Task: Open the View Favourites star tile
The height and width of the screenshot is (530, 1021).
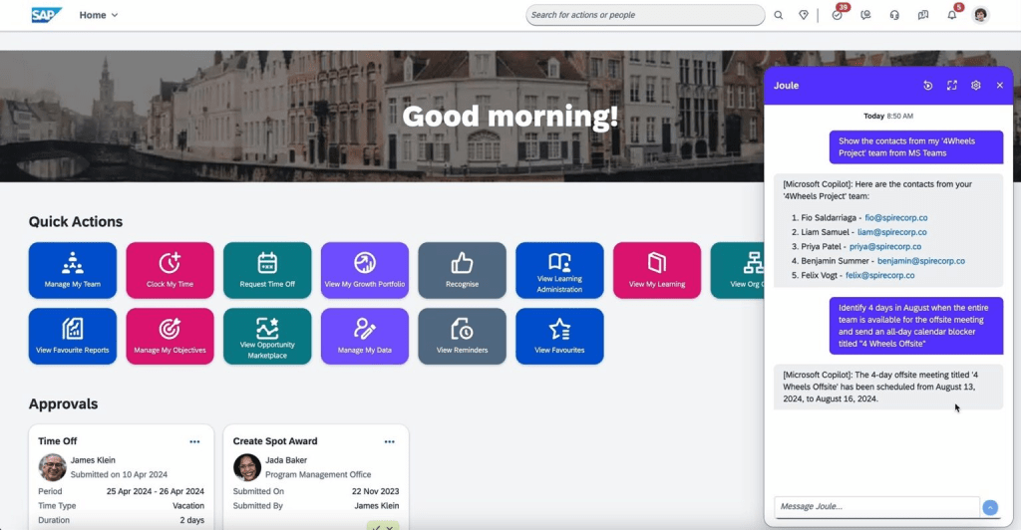Action: point(559,336)
